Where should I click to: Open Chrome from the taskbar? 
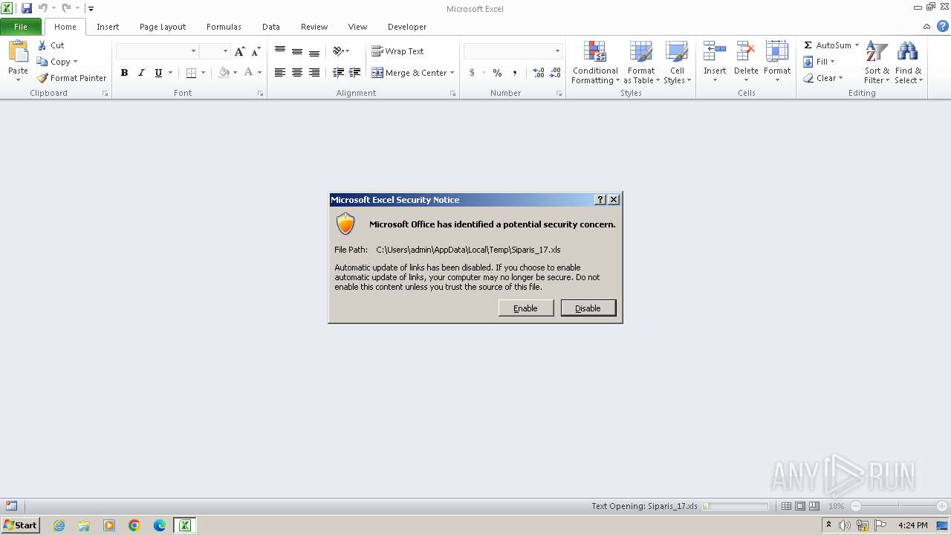click(x=134, y=525)
